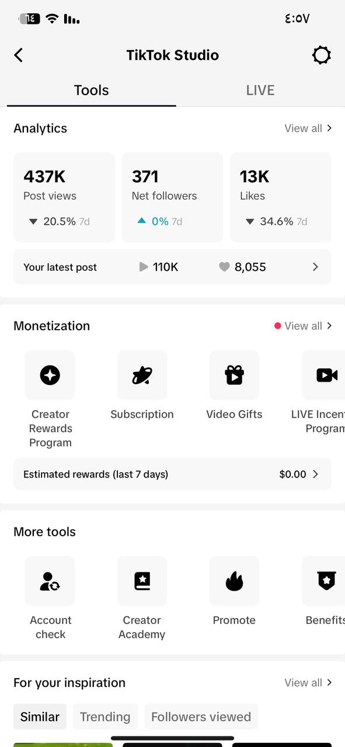345x747 pixels.
Task: Open View all for Analytics
Action: pyautogui.click(x=308, y=128)
